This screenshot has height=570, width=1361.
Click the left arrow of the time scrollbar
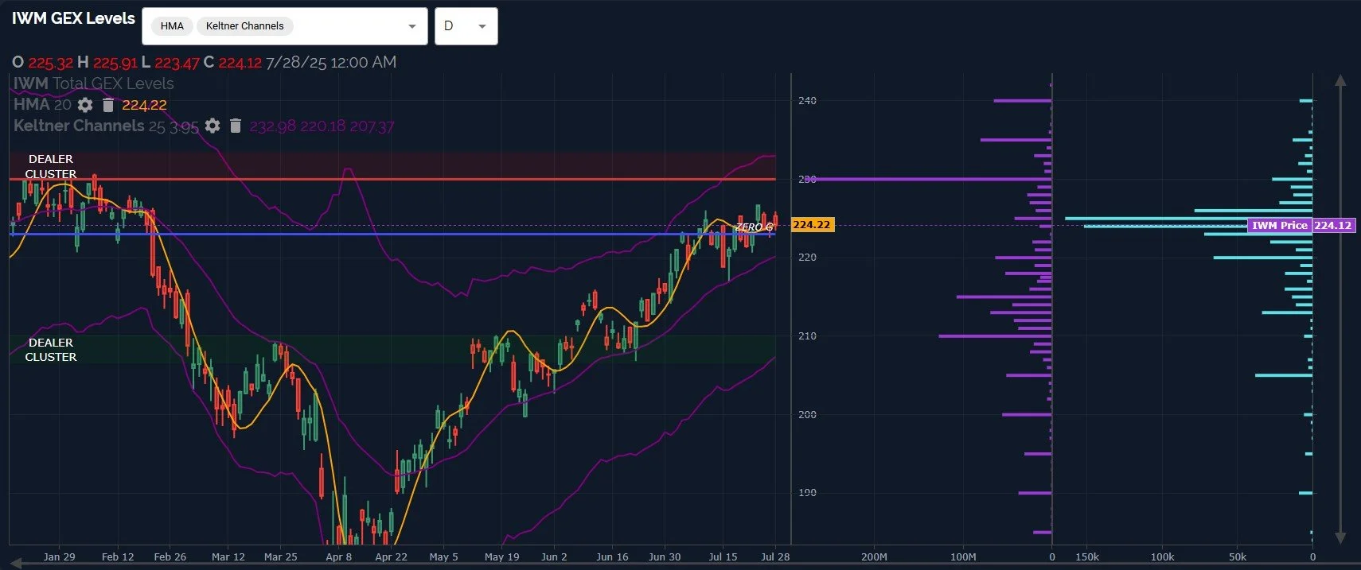coord(15,562)
